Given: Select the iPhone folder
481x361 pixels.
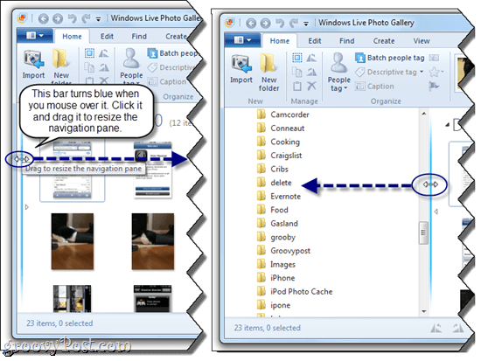Looking at the screenshot, I should click(275, 278).
